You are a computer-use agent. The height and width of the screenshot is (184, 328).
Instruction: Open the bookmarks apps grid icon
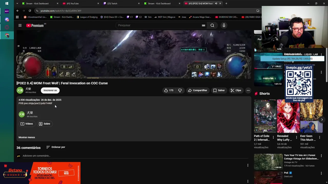point(17,17)
